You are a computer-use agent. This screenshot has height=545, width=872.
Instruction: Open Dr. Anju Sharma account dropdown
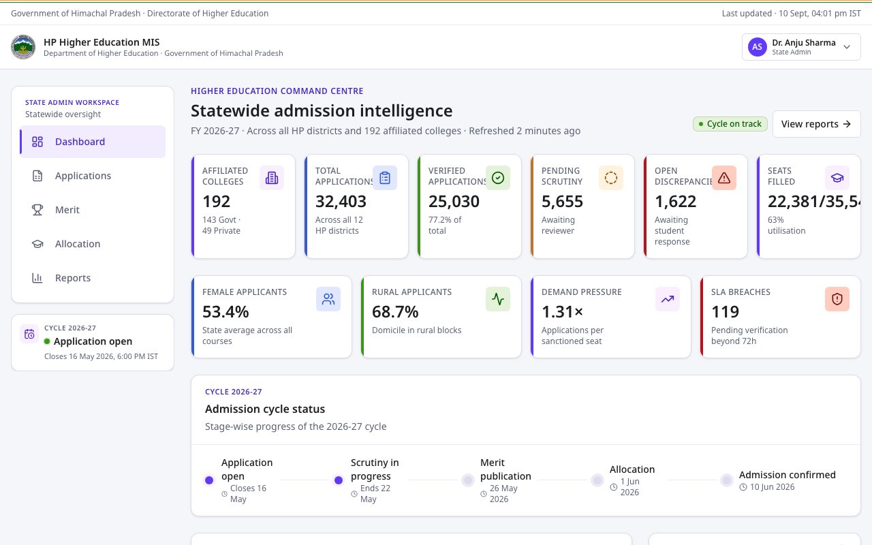pyautogui.click(x=801, y=47)
